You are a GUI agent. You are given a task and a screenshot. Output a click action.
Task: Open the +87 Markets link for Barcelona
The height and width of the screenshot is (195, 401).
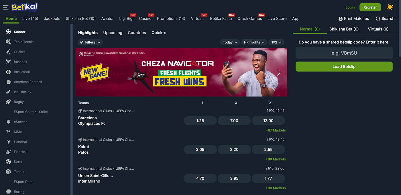coord(276,130)
